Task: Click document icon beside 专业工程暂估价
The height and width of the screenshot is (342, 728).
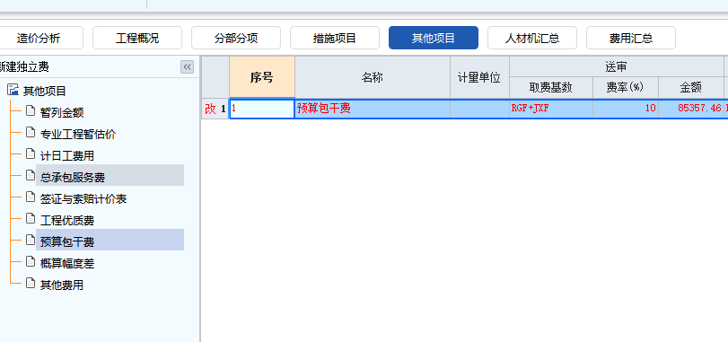Action: (x=31, y=133)
